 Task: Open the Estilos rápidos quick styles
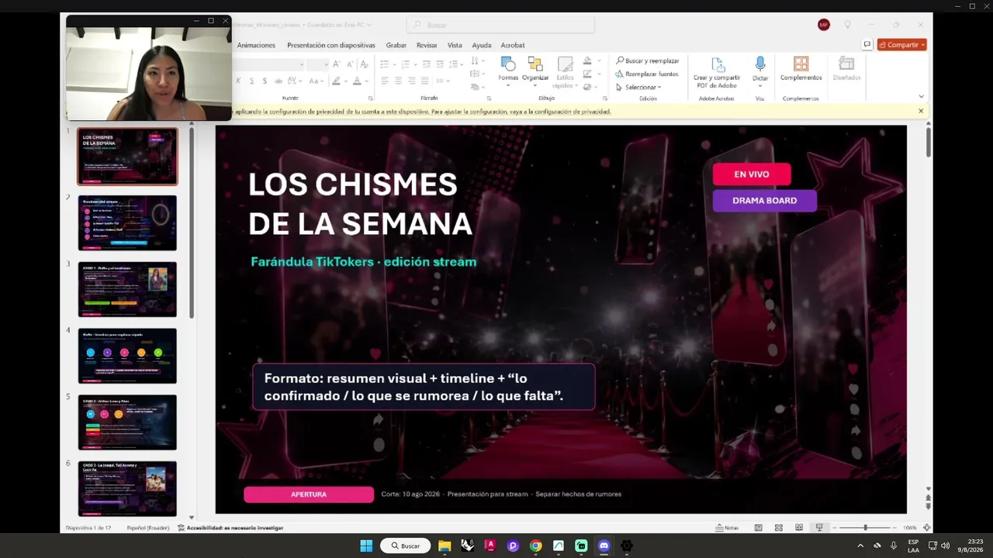coord(565,72)
